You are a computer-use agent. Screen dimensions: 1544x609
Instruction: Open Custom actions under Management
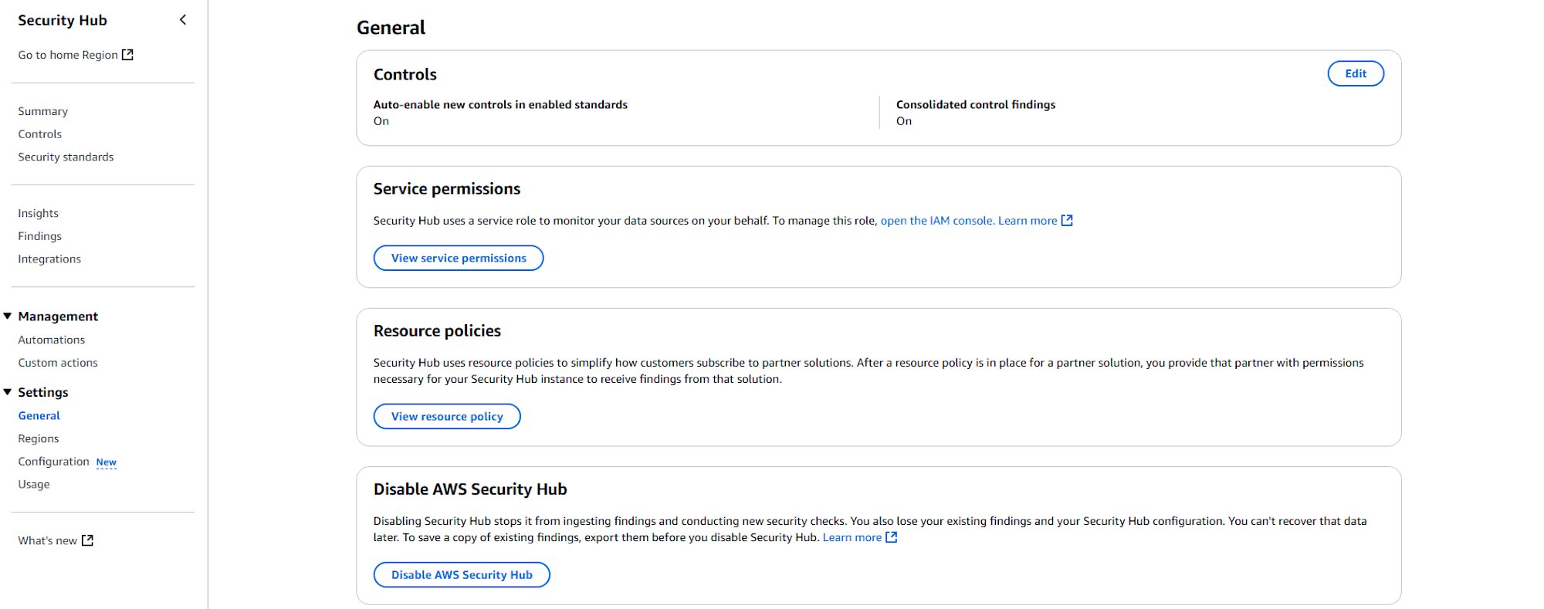(x=58, y=363)
